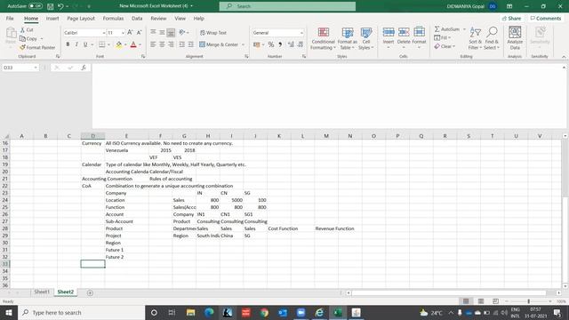569x320 pixels.
Task: Click Merge & Center button
Action: (219, 44)
